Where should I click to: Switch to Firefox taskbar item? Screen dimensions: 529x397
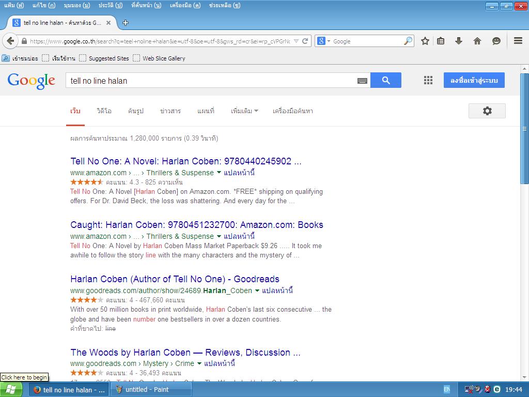pos(69,390)
